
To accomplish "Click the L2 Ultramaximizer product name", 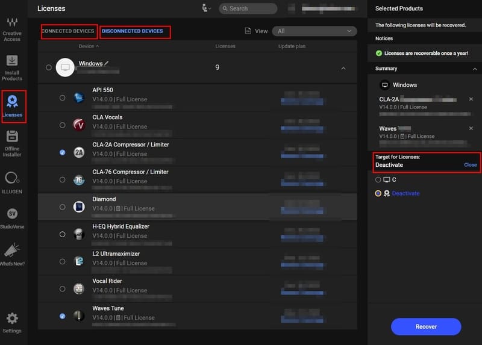I will tap(116, 253).
